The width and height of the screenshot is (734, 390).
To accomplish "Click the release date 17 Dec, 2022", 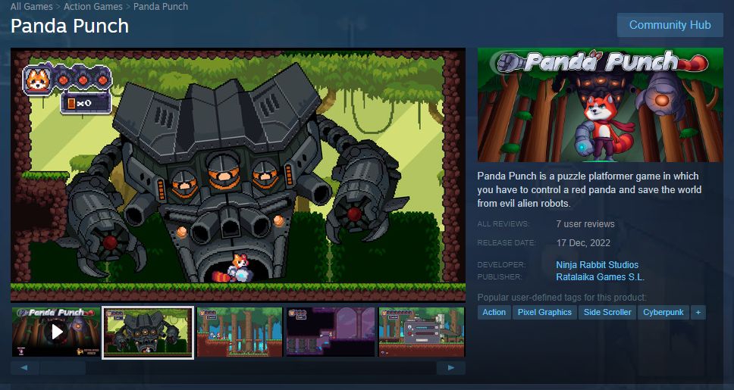I will click(x=583, y=243).
